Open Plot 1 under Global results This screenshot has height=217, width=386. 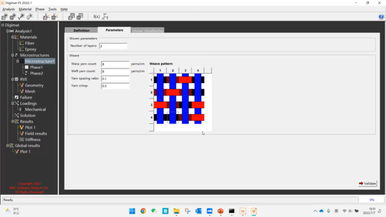(x=25, y=152)
